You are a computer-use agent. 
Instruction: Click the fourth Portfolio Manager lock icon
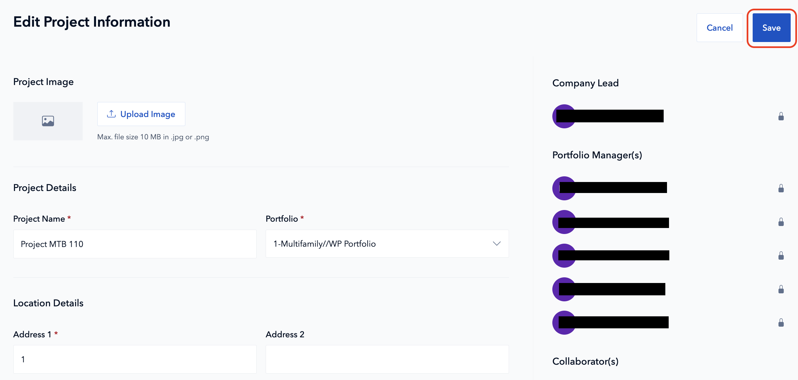click(781, 289)
